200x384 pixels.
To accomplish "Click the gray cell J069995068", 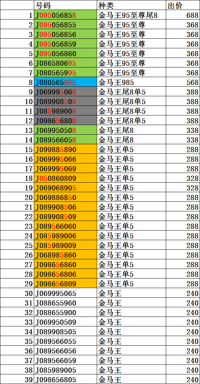I will (x=65, y=92).
